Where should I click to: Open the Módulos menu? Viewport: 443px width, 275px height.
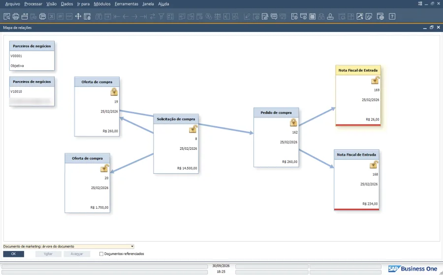click(x=102, y=4)
